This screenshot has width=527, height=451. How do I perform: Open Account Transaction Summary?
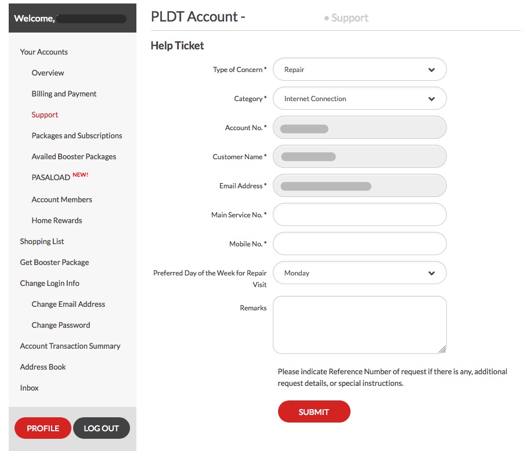70,346
